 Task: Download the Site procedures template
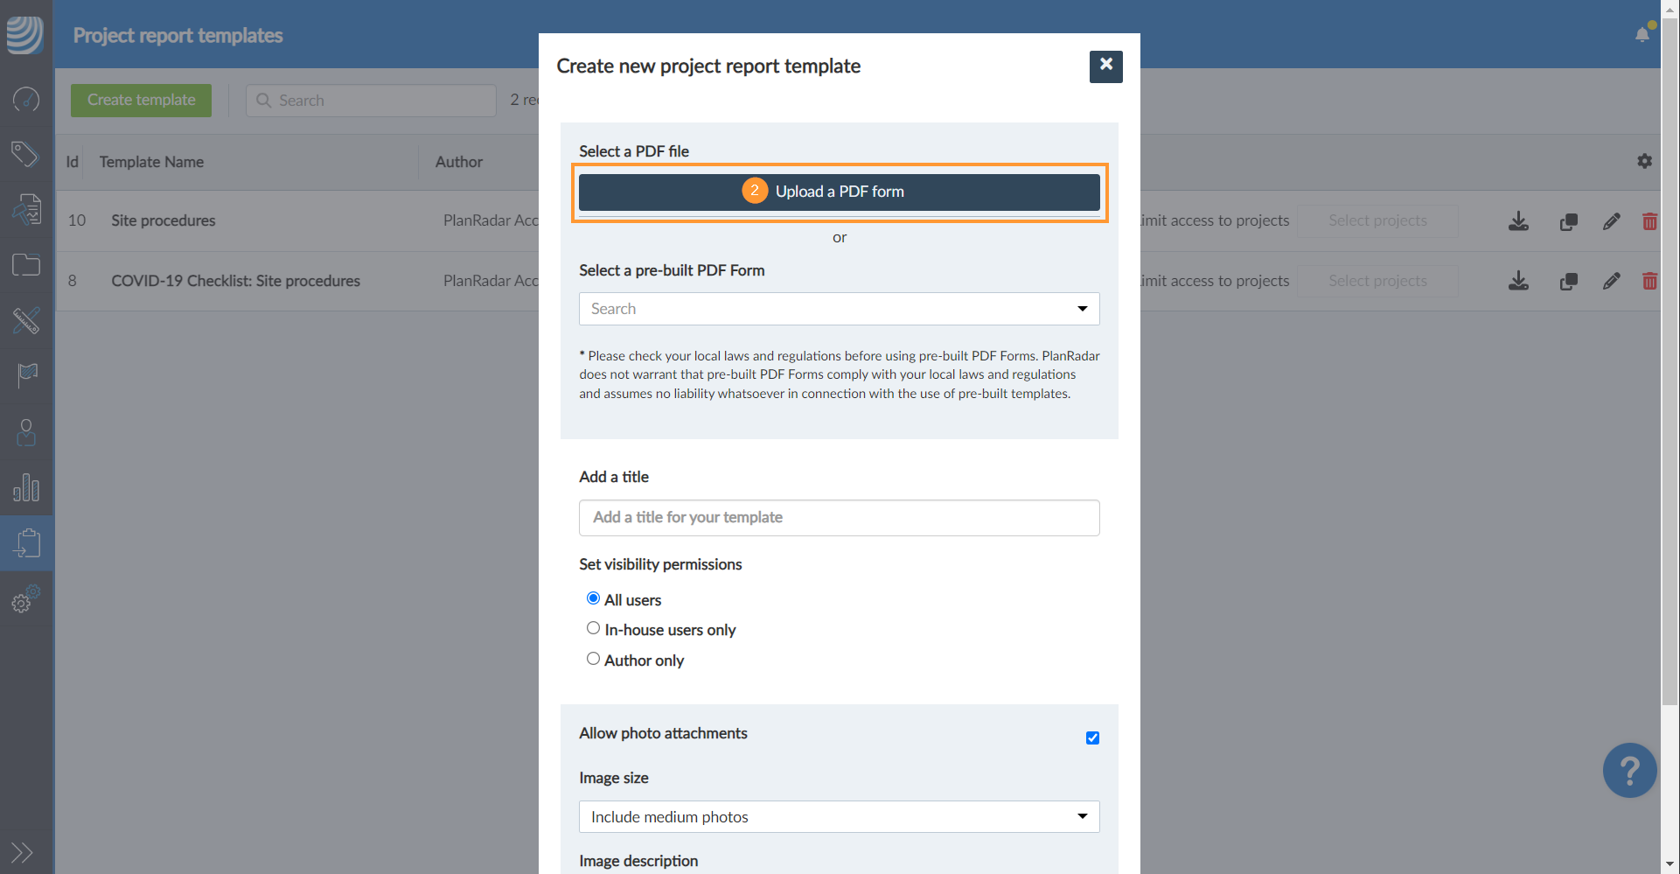(1519, 221)
